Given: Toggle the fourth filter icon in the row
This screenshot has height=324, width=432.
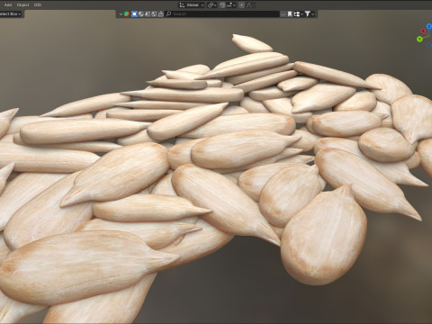Looking at the screenshot, I should pos(154,14).
